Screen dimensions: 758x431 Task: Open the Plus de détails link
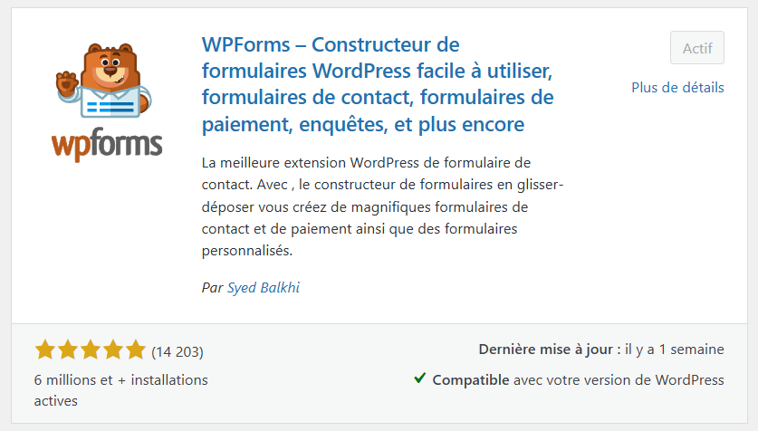(677, 88)
